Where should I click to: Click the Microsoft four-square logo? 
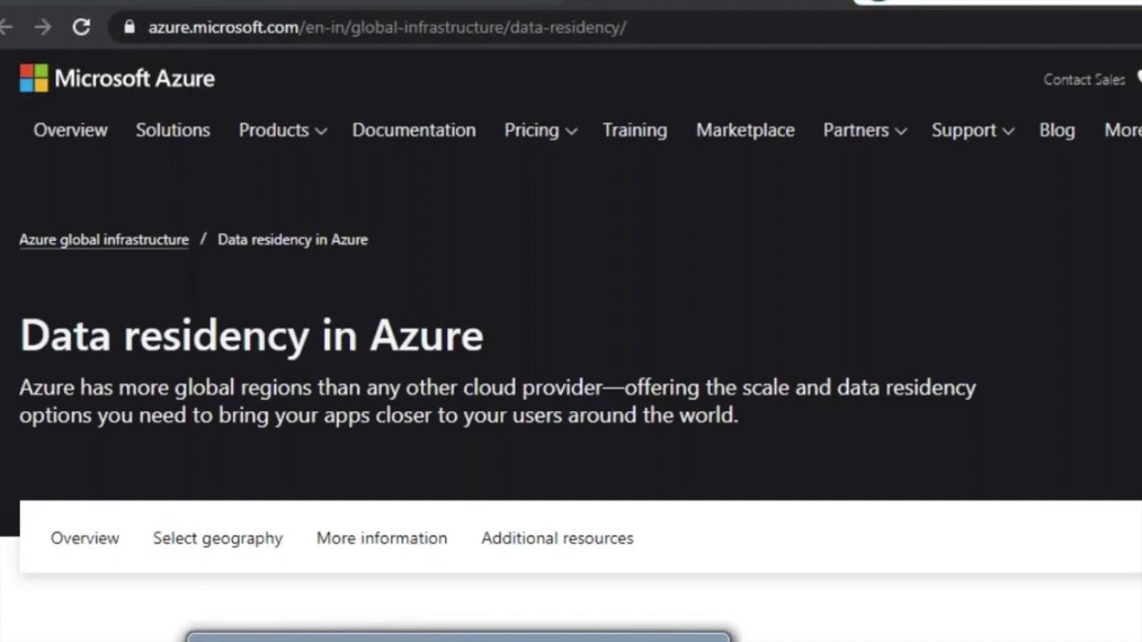point(34,78)
